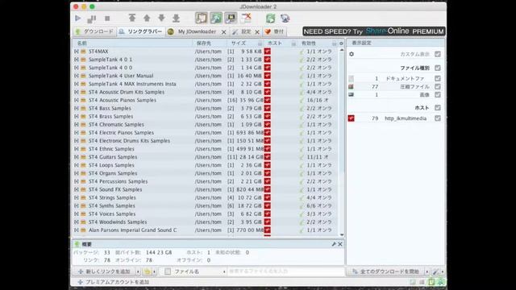Screen dimensions: 516x290
Task: Click the globe update icon in toolbar
Action: coord(285,19)
